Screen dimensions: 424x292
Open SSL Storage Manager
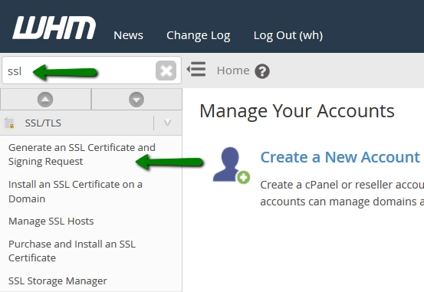58,281
